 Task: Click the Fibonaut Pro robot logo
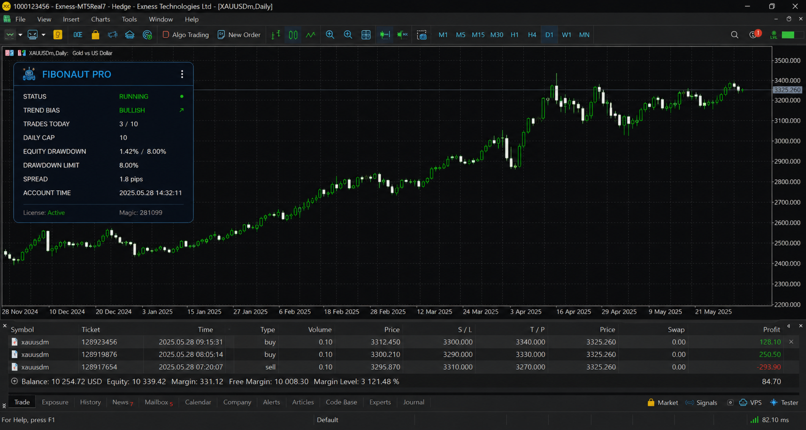click(x=29, y=74)
